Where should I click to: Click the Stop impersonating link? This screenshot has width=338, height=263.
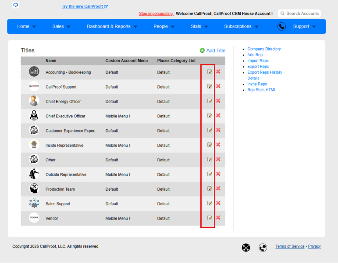click(x=156, y=14)
